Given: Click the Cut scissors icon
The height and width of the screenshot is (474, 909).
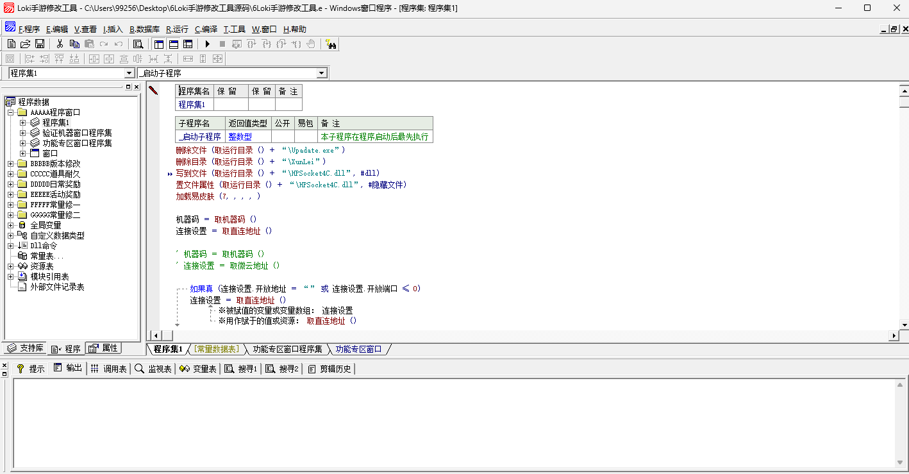Looking at the screenshot, I should coord(60,44).
